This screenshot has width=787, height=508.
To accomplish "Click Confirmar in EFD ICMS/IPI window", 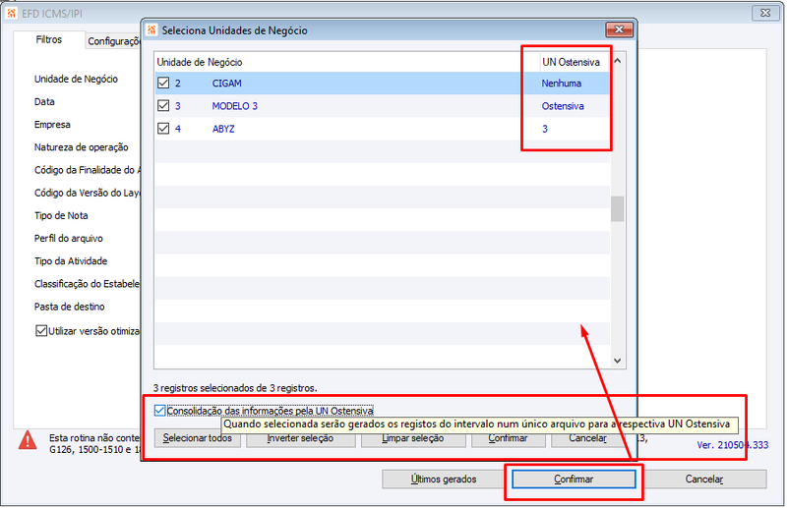I will (x=574, y=479).
